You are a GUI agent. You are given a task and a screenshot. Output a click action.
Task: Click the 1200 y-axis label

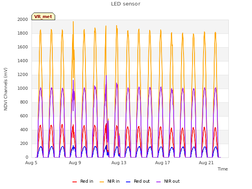point(23,74)
